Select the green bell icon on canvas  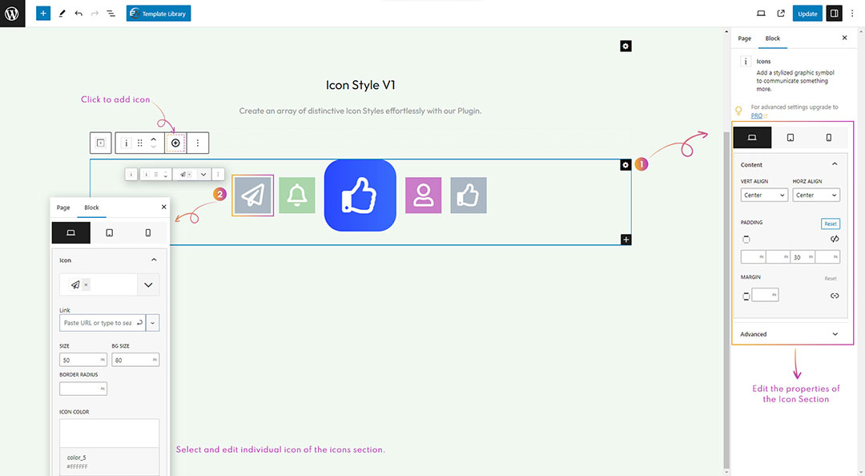[297, 196]
